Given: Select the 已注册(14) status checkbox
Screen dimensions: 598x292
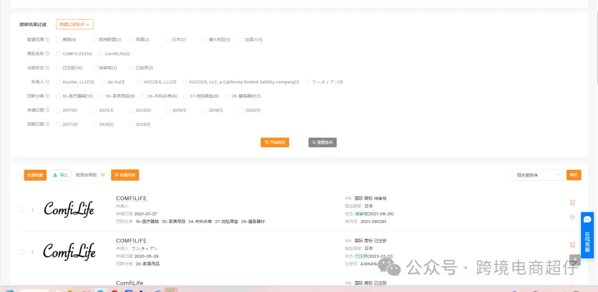Looking at the screenshot, I should 58,68.
